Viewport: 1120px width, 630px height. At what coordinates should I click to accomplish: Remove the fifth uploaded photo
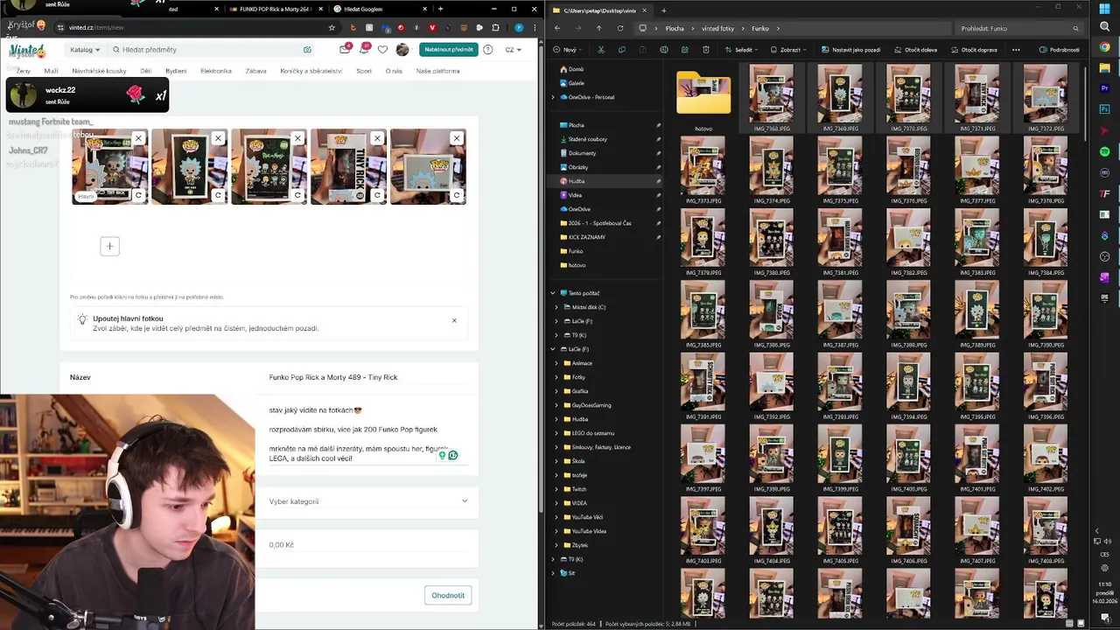[x=456, y=138]
